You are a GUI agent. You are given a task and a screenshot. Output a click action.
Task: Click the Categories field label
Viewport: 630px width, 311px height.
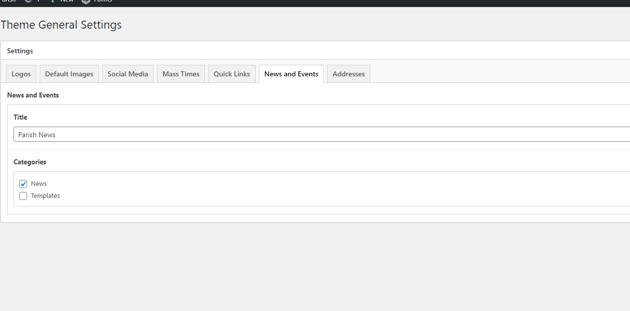[30, 162]
